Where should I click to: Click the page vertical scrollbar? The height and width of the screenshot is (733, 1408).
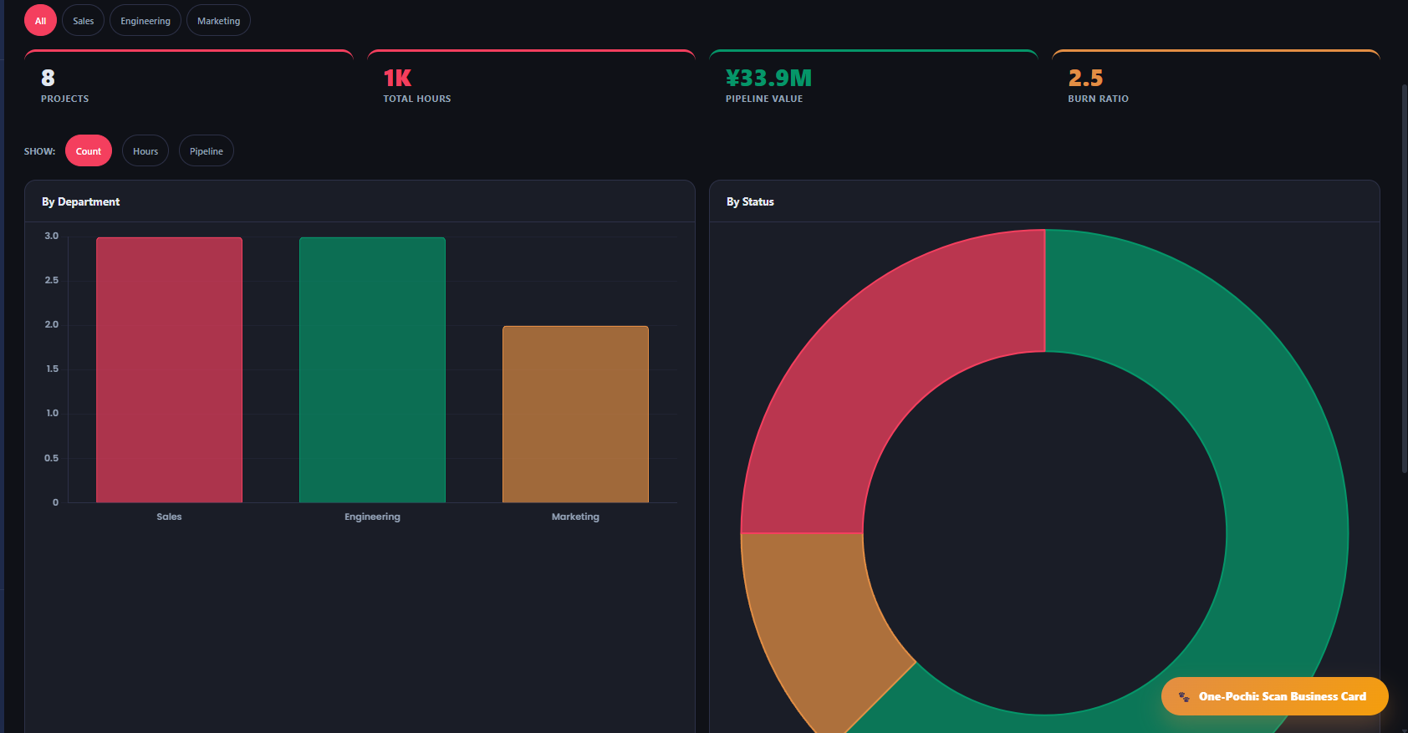coord(1405,278)
